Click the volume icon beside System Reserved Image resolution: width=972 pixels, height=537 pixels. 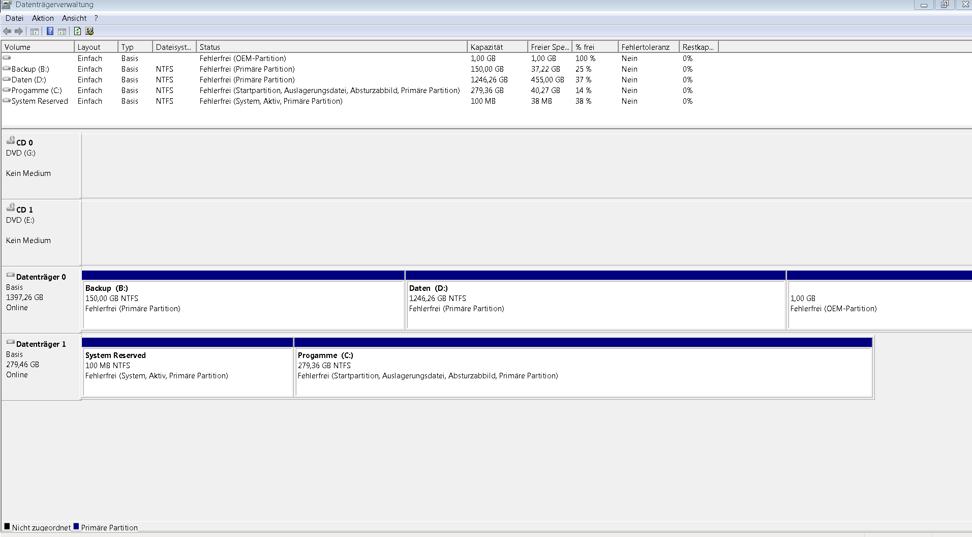click(x=7, y=100)
